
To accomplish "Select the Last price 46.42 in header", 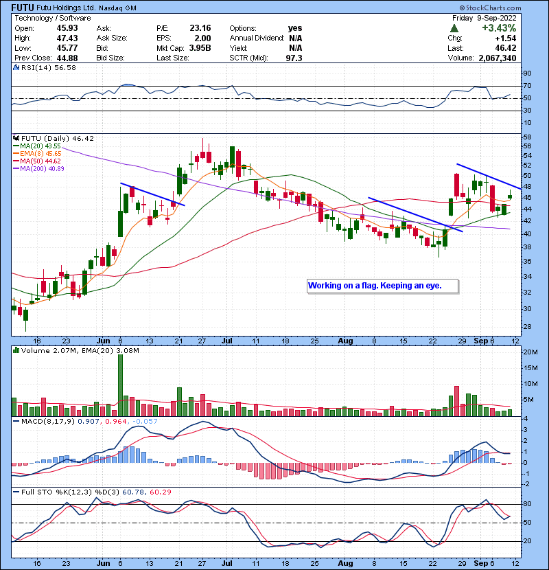I will (505, 48).
